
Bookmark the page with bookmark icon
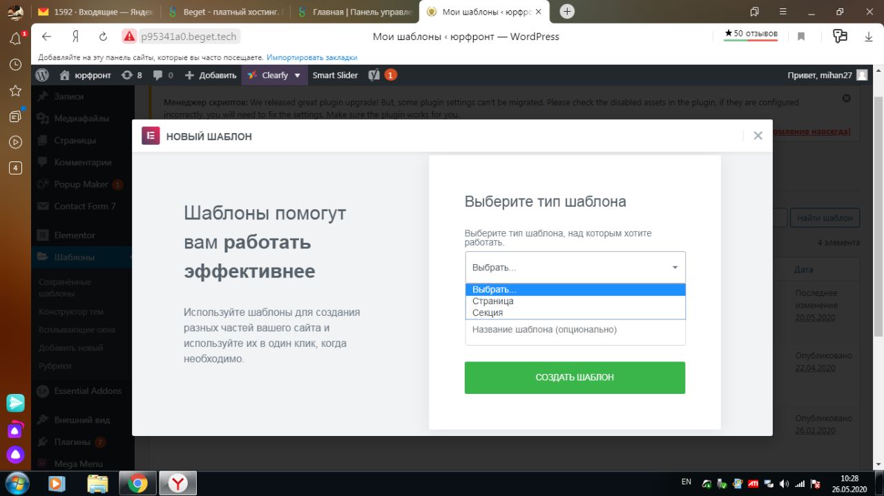pyautogui.click(x=801, y=37)
